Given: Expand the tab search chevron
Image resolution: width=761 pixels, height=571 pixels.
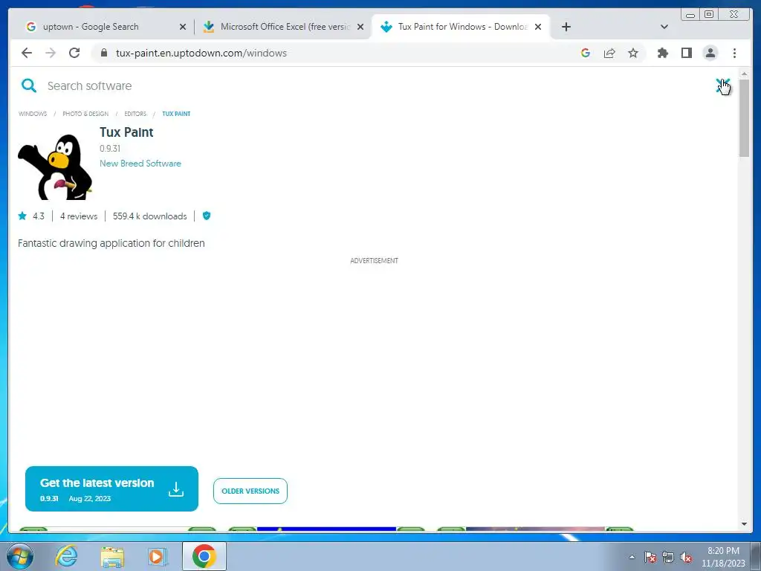Looking at the screenshot, I should point(664,27).
